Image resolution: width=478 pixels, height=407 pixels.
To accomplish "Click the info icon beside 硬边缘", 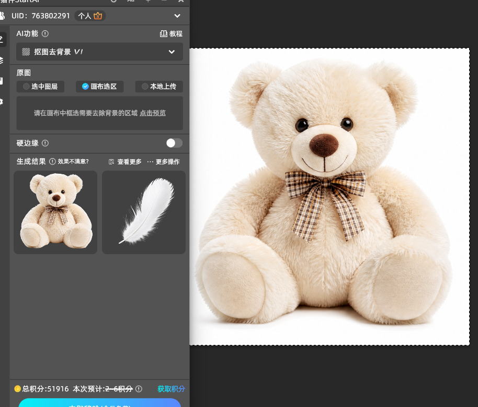I will click(45, 143).
